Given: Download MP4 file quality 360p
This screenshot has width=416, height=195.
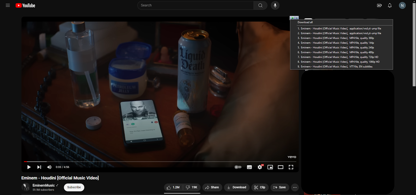Looking at the screenshot, I should pyautogui.click(x=341, y=38).
